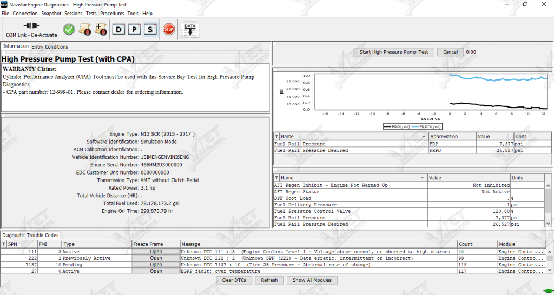
Task: Click the Engine Coolant Level 1 DTC message
Action: coord(315,252)
